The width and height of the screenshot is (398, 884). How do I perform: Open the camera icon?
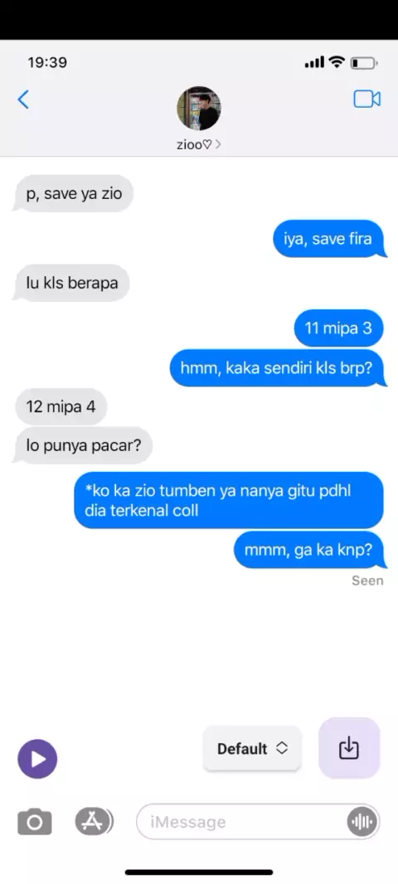click(34, 822)
